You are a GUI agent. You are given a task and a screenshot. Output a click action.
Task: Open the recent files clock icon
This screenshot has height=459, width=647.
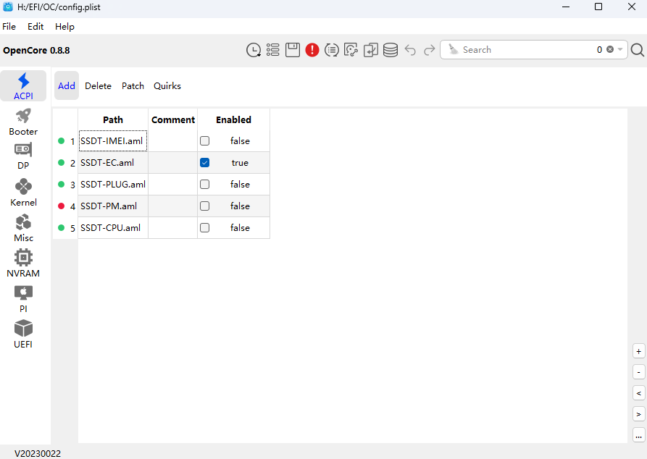click(254, 50)
